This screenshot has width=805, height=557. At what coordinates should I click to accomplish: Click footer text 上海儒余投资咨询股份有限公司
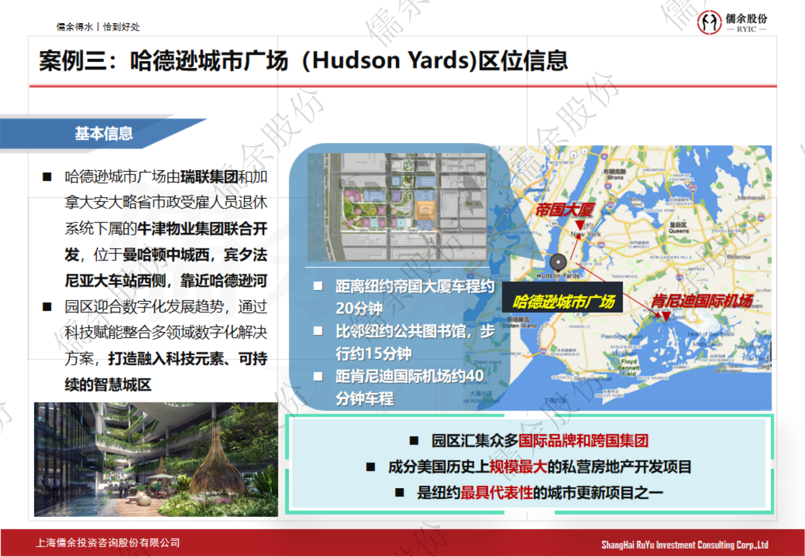point(108,543)
